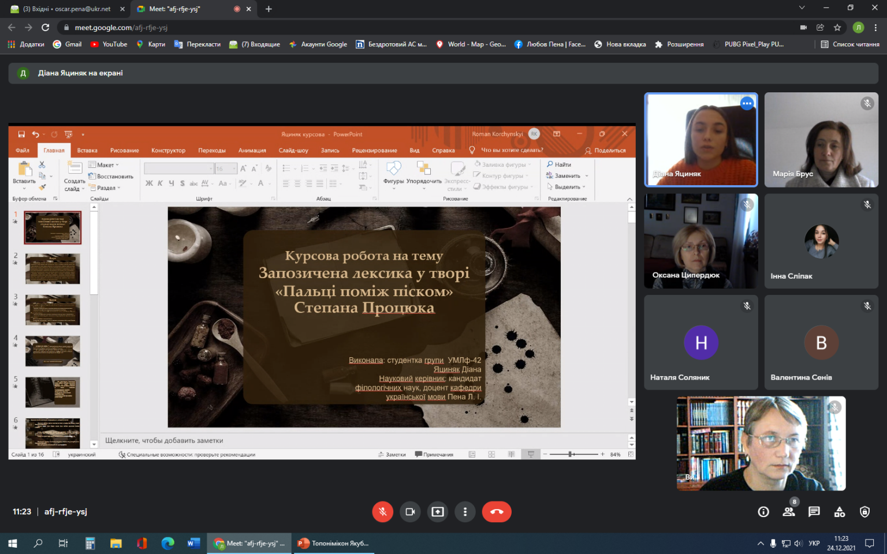
Task: Open more options three-dot menu in Meet
Action: point(465,511)
